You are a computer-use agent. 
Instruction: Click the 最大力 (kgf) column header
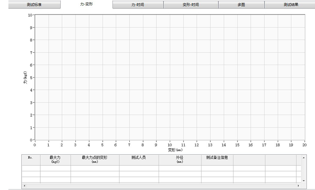55,160
